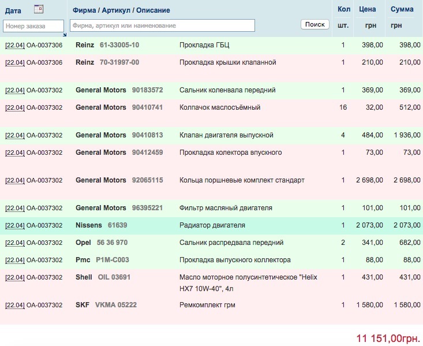The height and width of the screenshot is (346, 423).
Task: Open Opel article 56 36 970
Action: (112, 243)
